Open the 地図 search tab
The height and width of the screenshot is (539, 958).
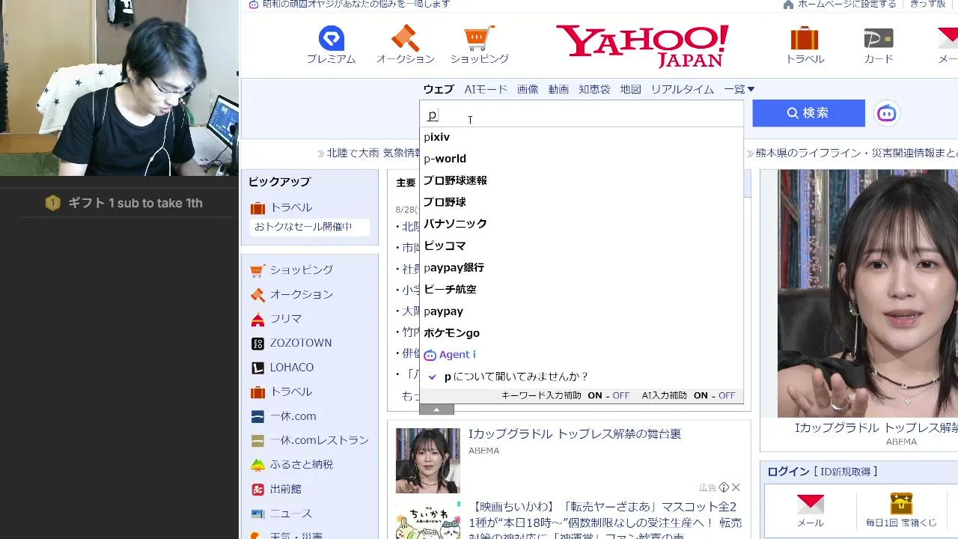coord(631,89)
